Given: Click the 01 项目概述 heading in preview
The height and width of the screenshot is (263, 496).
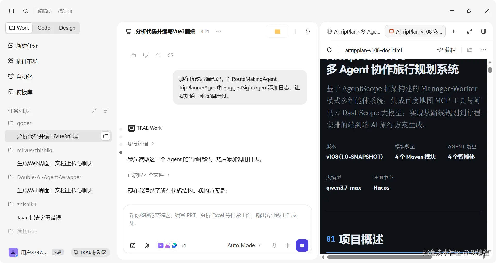Looking at the screenshot, I should 355,239.
